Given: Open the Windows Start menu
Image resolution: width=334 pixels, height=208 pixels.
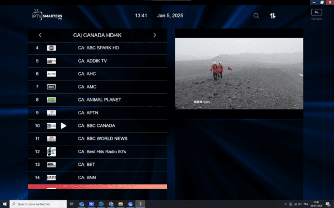Looking at the screenshot, I should click(x=4, y=204).
